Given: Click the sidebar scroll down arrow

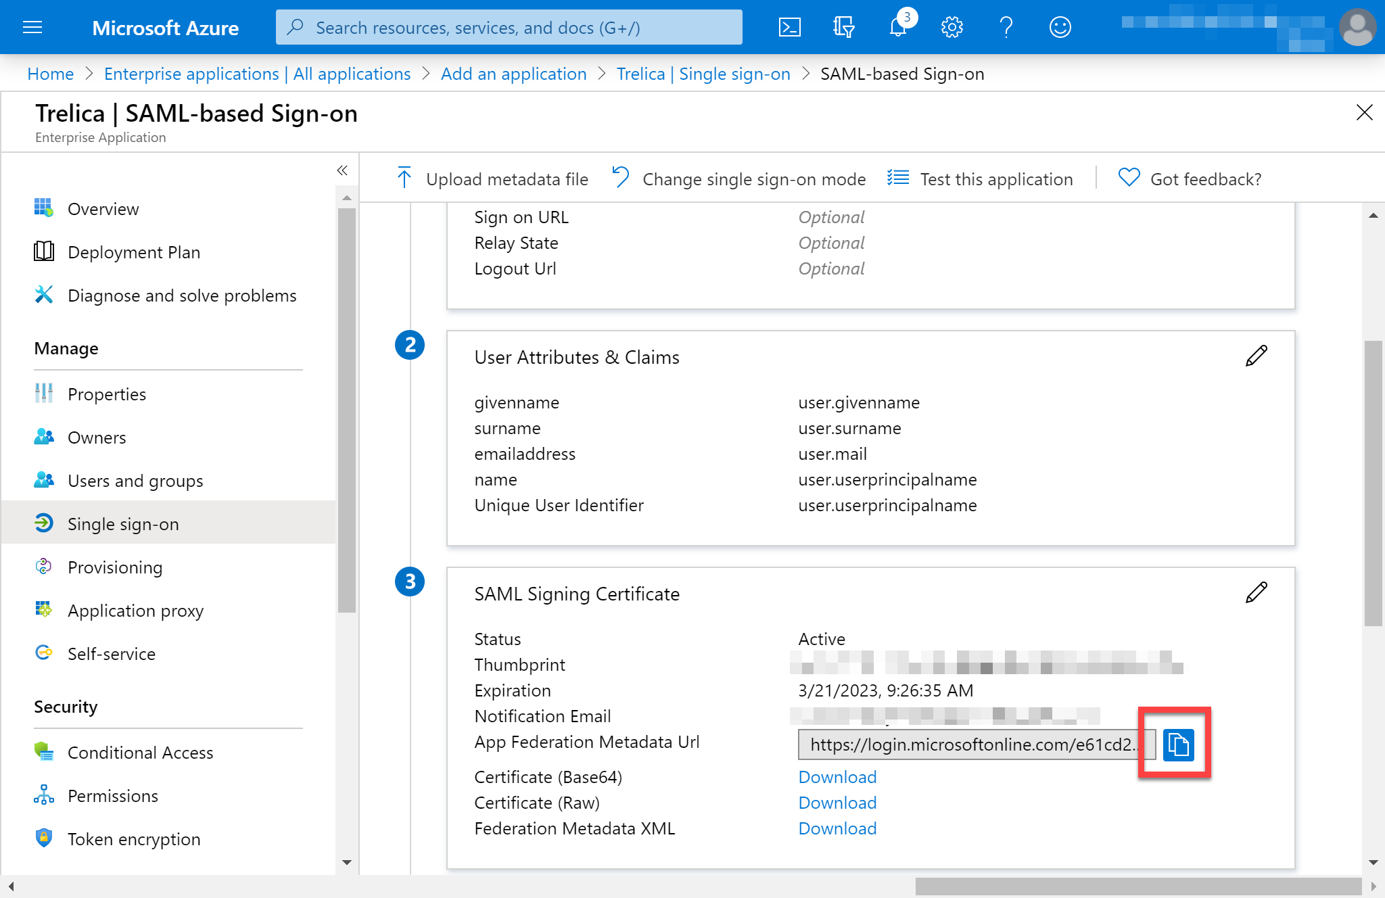Looking at the screenshot, I should pos(347,862).
